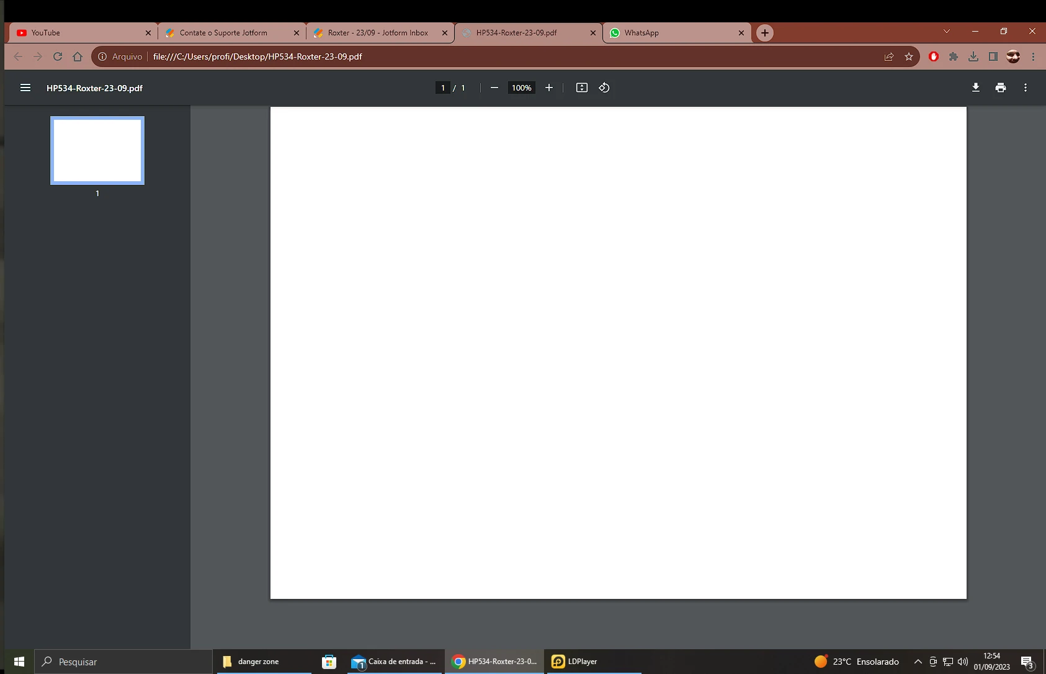Set the zoom percentage field to edit

coord(521,88)
